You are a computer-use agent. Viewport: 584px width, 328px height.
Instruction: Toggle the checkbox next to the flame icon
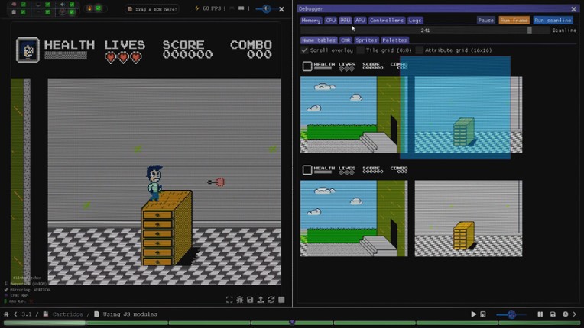tap(99, 8)
